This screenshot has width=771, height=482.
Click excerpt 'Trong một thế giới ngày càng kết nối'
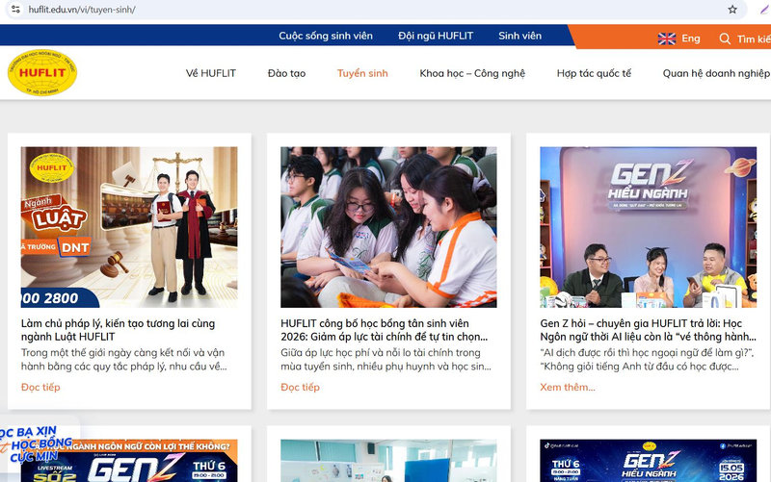(124, 359)
